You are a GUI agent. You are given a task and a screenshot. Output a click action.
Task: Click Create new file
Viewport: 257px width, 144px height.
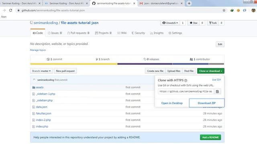click(x=155, y=71)
